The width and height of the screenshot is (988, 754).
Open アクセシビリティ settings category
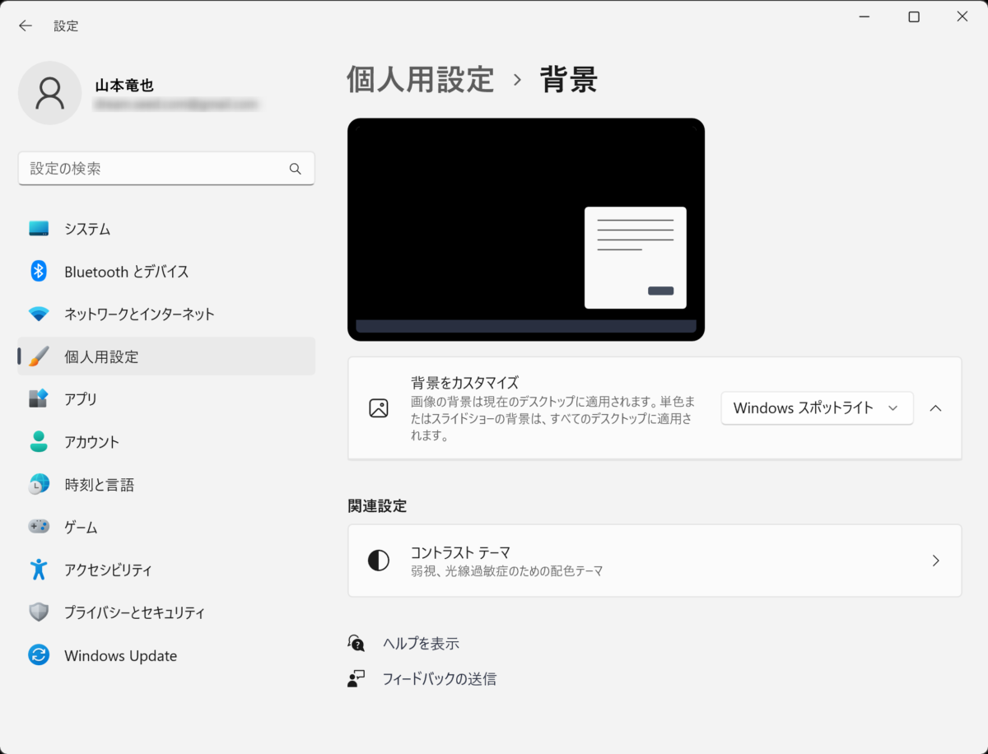coord(166,570)
